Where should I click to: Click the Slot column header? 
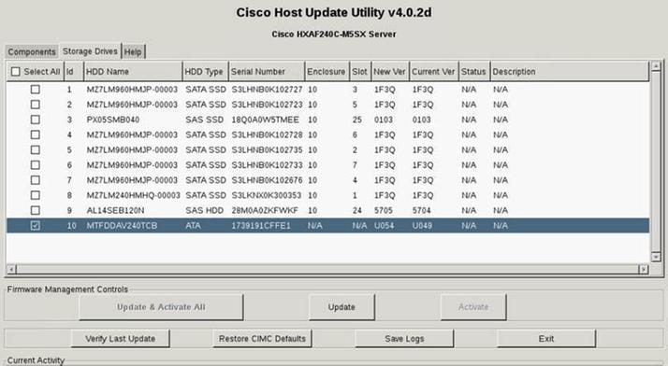pyautogui.click(x=360, y=71)
